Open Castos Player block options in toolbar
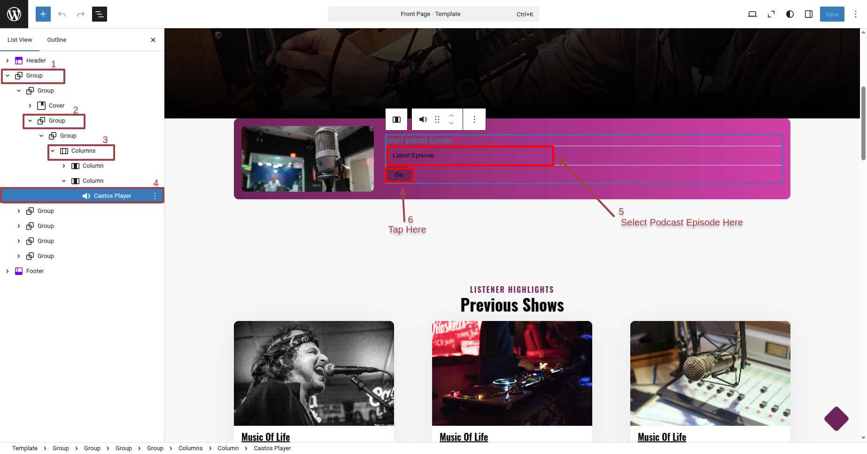Viewport: 867px width, 454px height. 474,119
